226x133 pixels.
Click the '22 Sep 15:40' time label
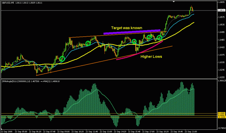134,132
